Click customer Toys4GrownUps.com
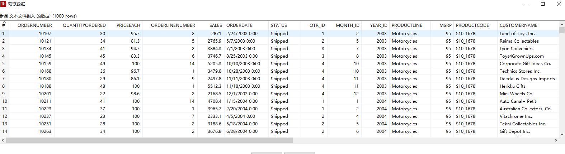 point(522,56)
